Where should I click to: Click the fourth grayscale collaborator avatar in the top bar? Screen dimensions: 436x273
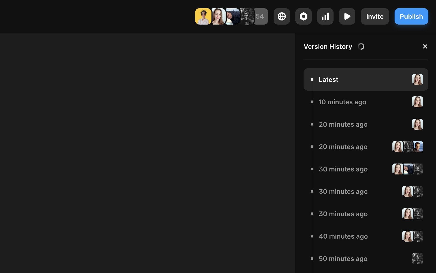(x=247, y=16)
